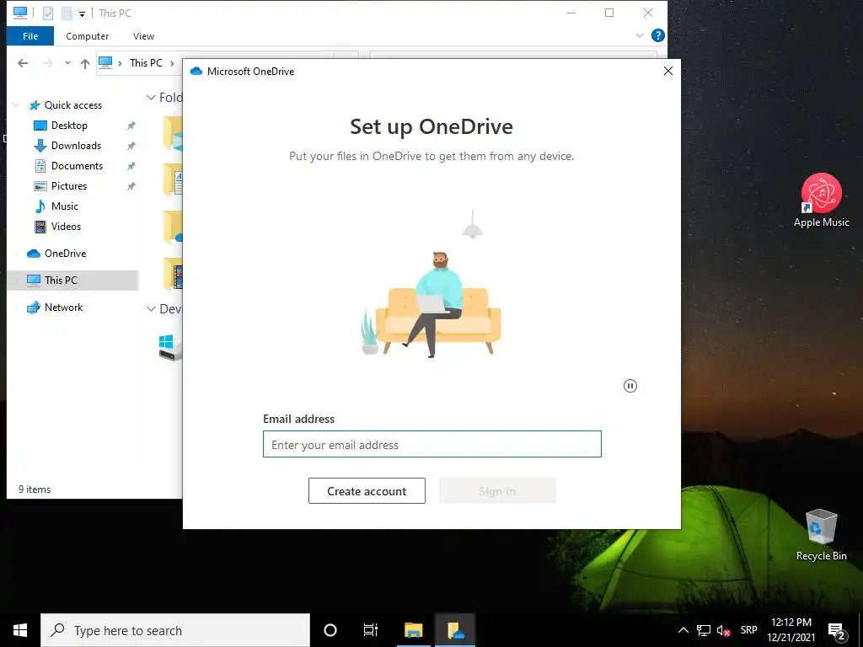This screenshot has height=647, width=863.
Task: Open Pictures in navigation pane
Action: click(x=69, y=186)
